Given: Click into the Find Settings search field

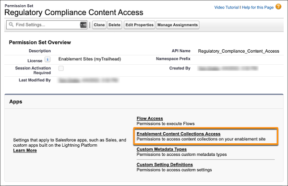Looking at the screenshot, I should click(47, 25).
